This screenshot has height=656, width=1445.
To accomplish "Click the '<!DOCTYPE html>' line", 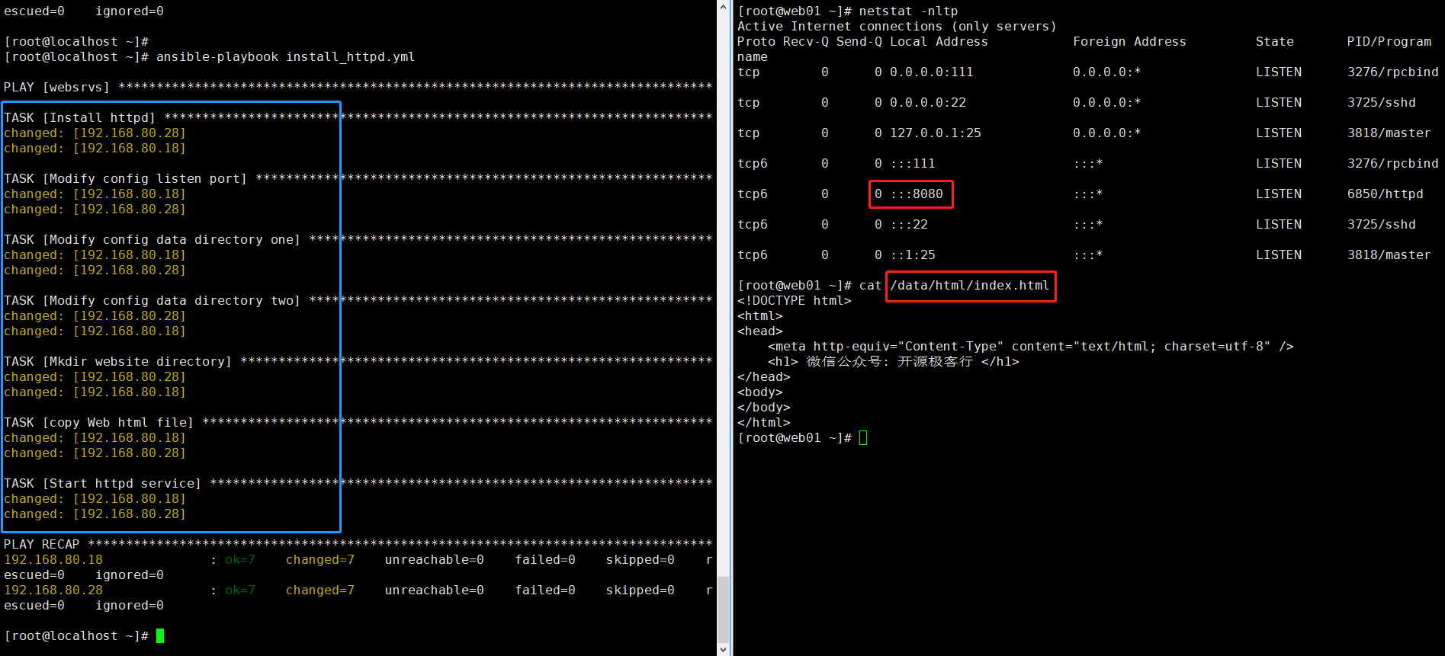I will 795,301.
